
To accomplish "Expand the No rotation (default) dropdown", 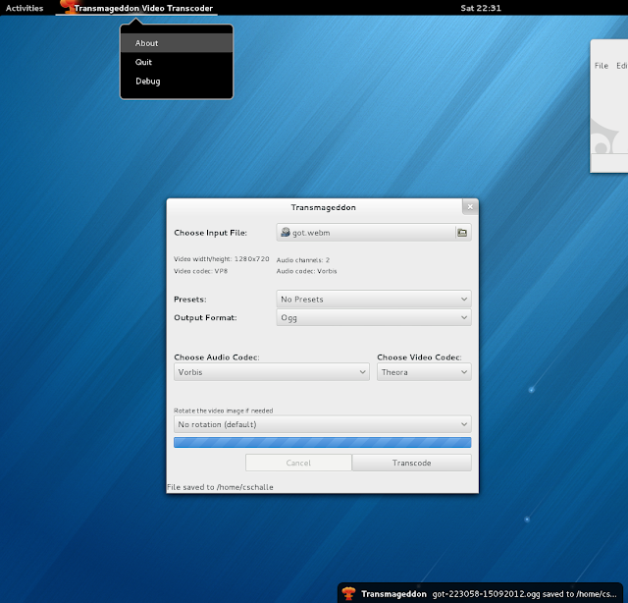I will click(x=323, y=424).
